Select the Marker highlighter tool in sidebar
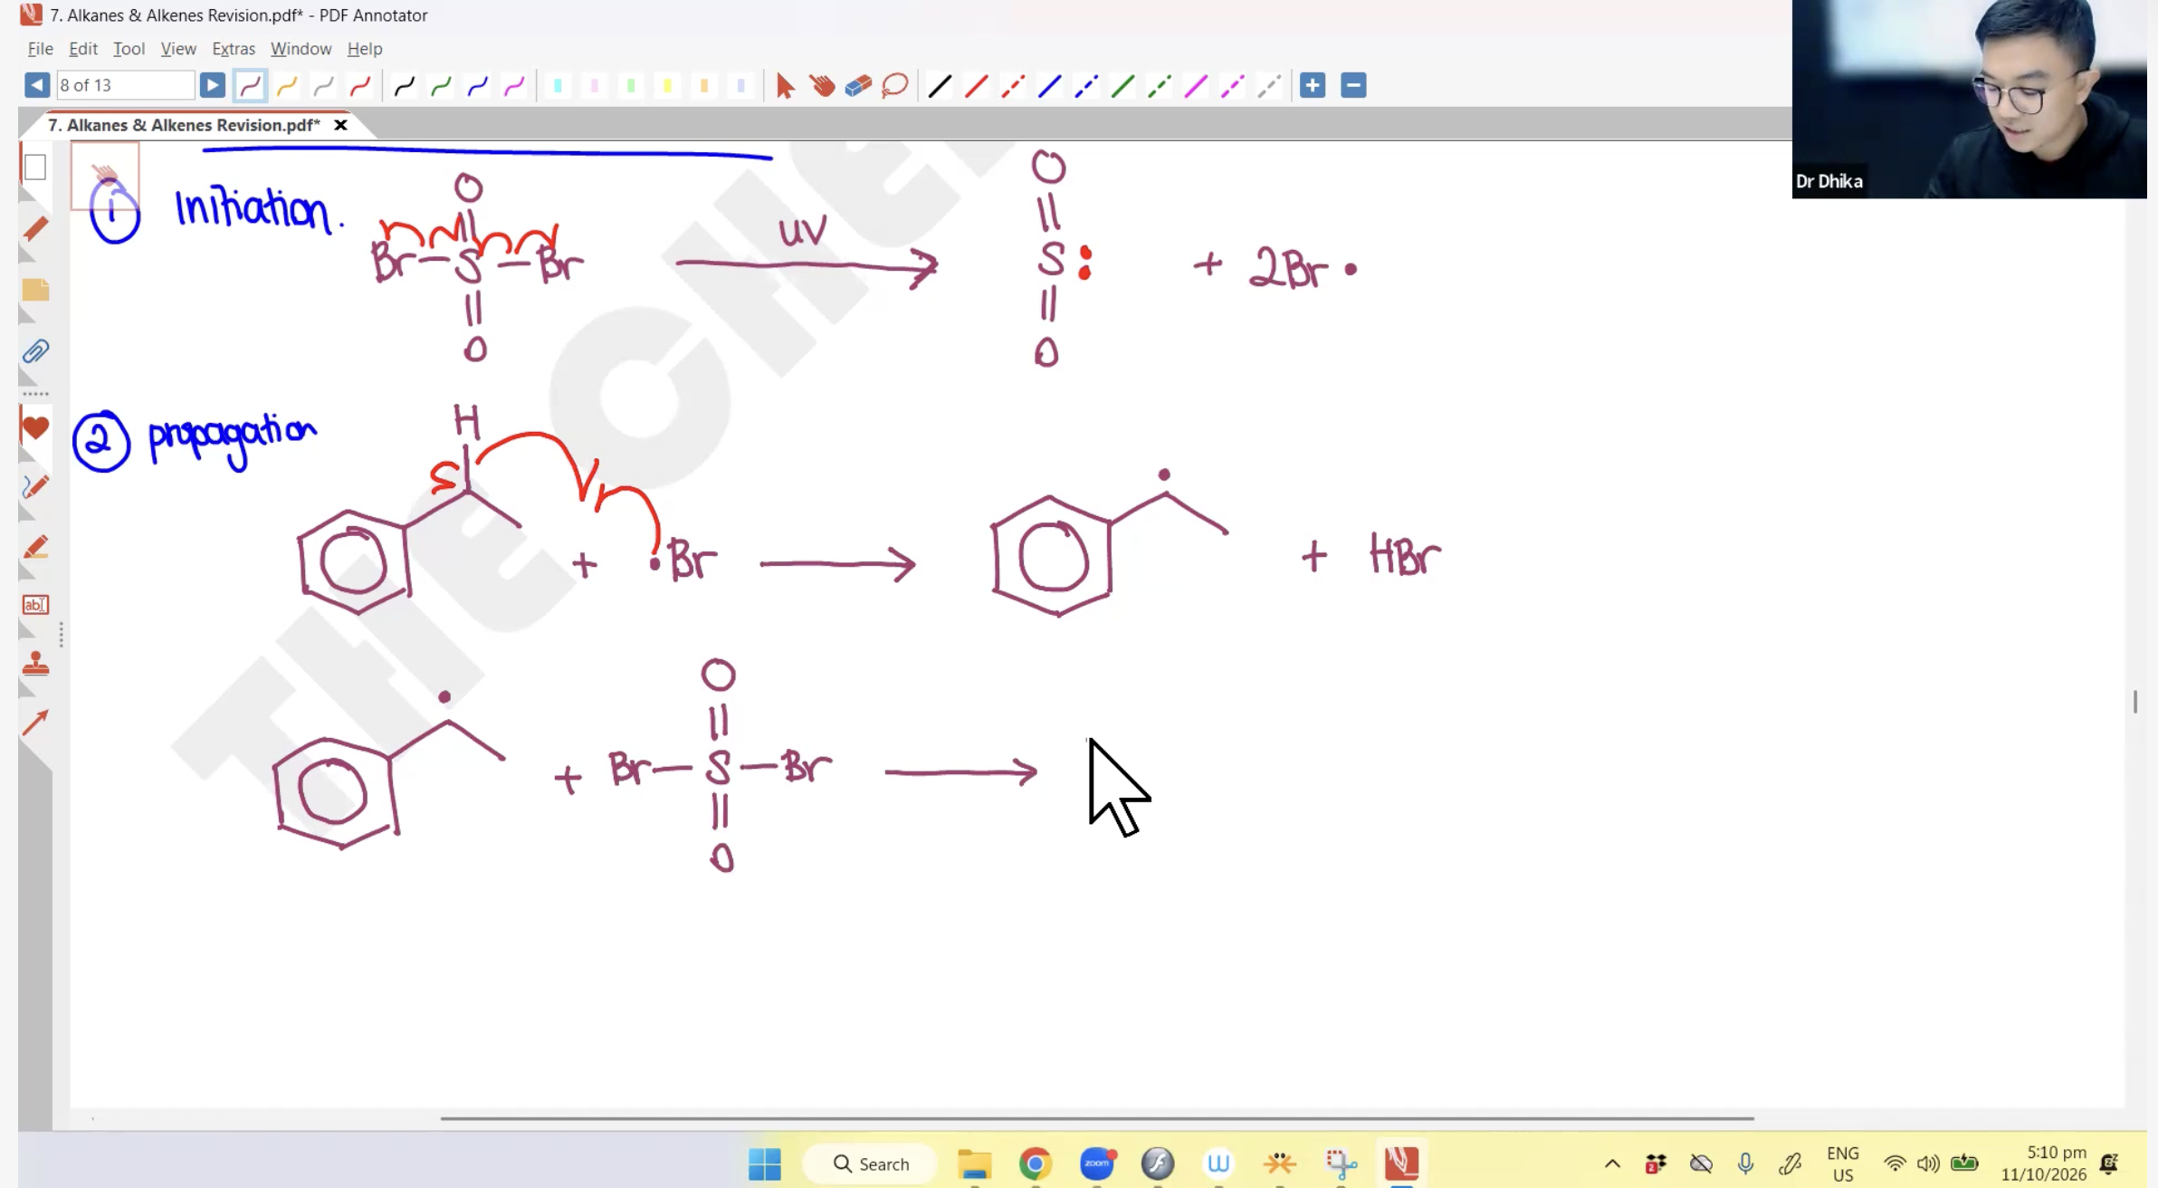The width and height of the screenshot is (2158, 1188). click(35, 547)
